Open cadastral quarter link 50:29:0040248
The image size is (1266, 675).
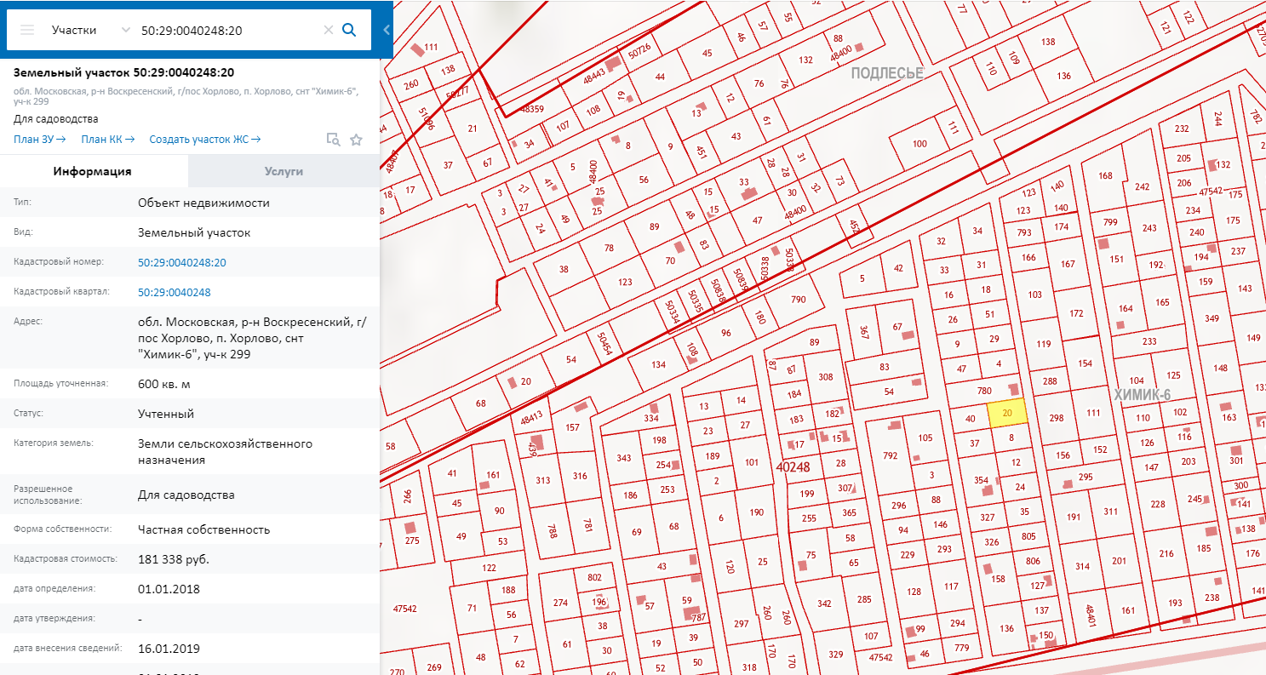click(x=174, y=292)
